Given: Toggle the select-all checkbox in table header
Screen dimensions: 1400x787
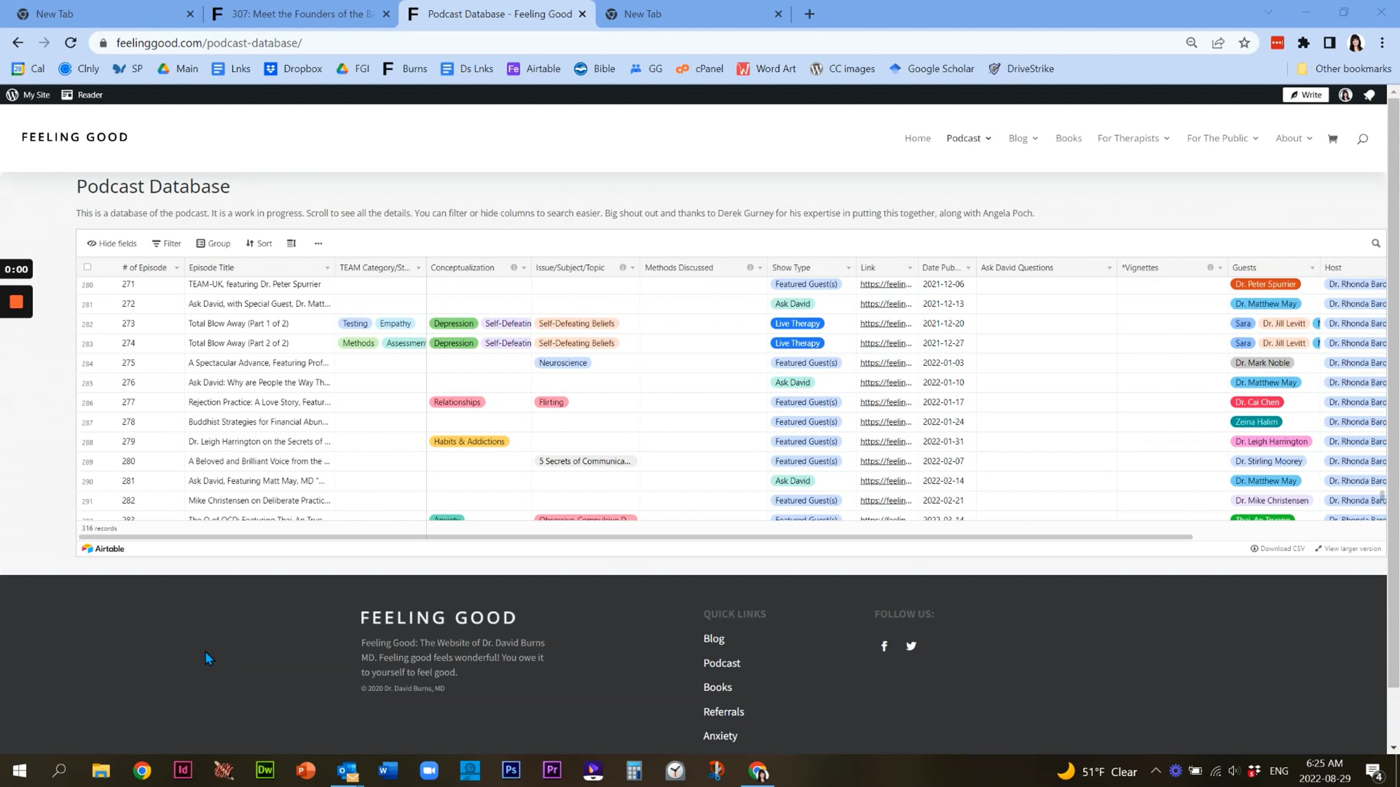Looking at the screenshot, I should (87, 267).
